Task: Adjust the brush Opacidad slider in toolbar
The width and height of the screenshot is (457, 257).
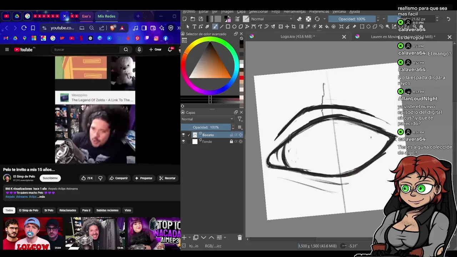Action: 352,19
